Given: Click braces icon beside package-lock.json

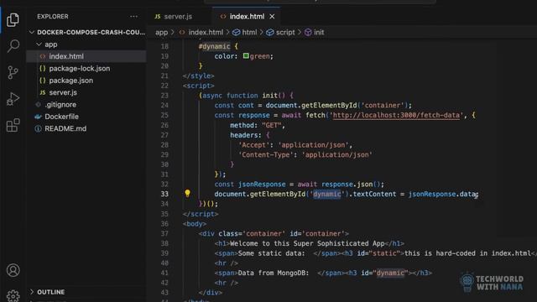Looking at the screenshot, I should 43,69.
